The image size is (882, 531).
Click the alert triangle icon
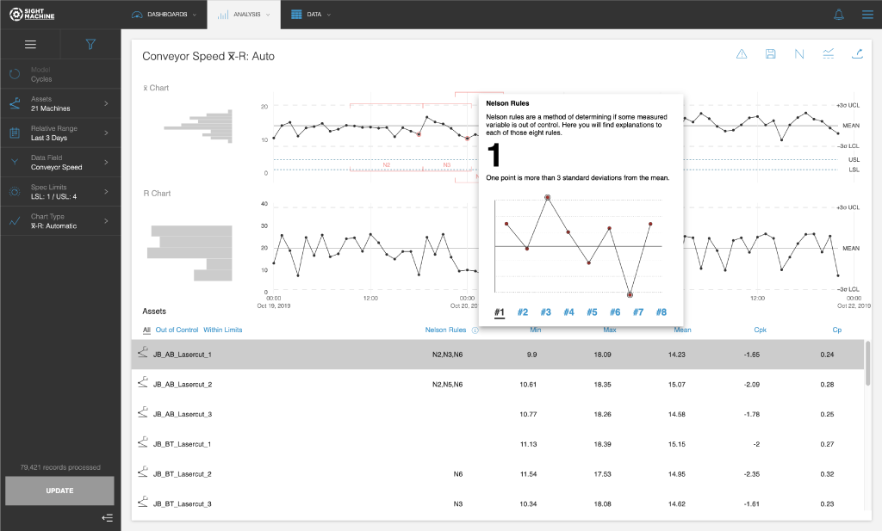[742, 54]
